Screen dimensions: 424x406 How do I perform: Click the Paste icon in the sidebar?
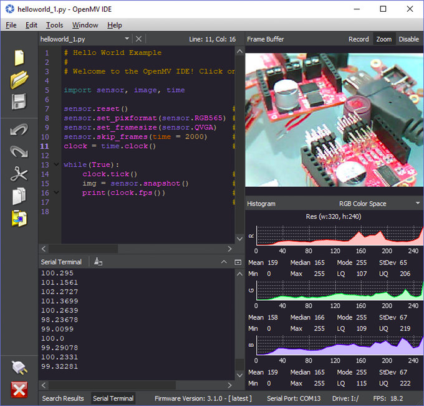[x=19, y=219]
